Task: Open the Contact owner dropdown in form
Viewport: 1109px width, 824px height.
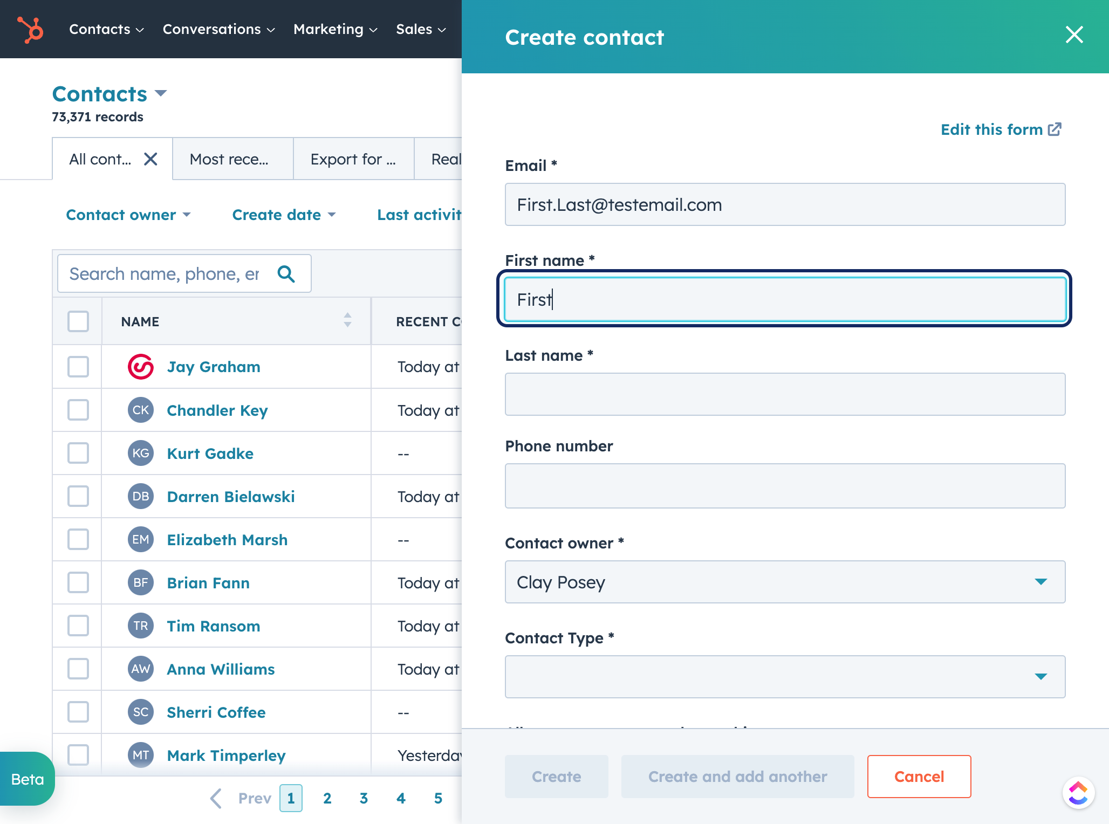Action: click(x=785, y=582)
